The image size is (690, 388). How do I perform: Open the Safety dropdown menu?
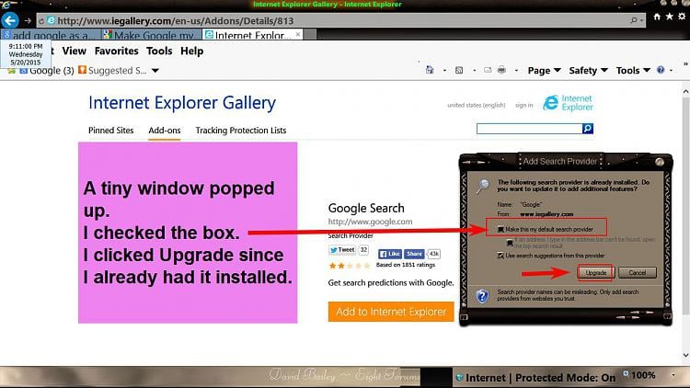(588, 71)
